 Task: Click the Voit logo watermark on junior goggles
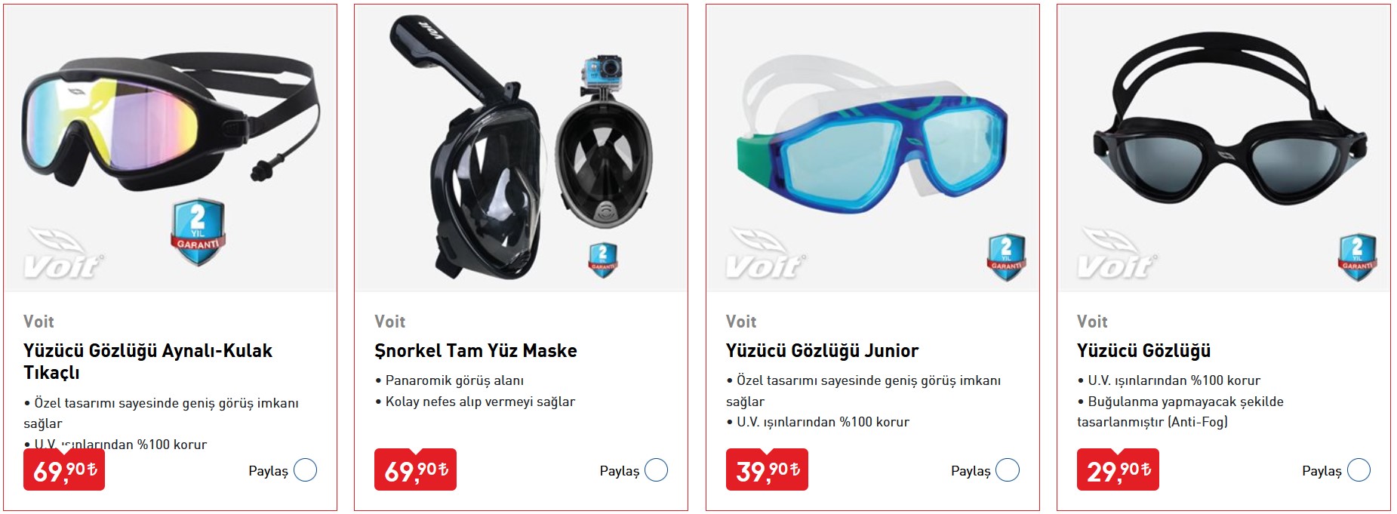point(765,253)
